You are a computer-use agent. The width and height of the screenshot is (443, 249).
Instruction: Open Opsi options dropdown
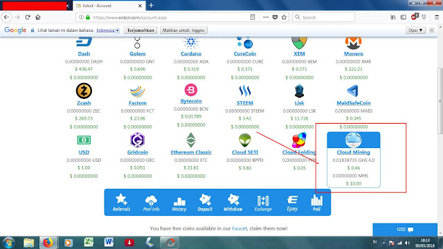pos(415,30)
